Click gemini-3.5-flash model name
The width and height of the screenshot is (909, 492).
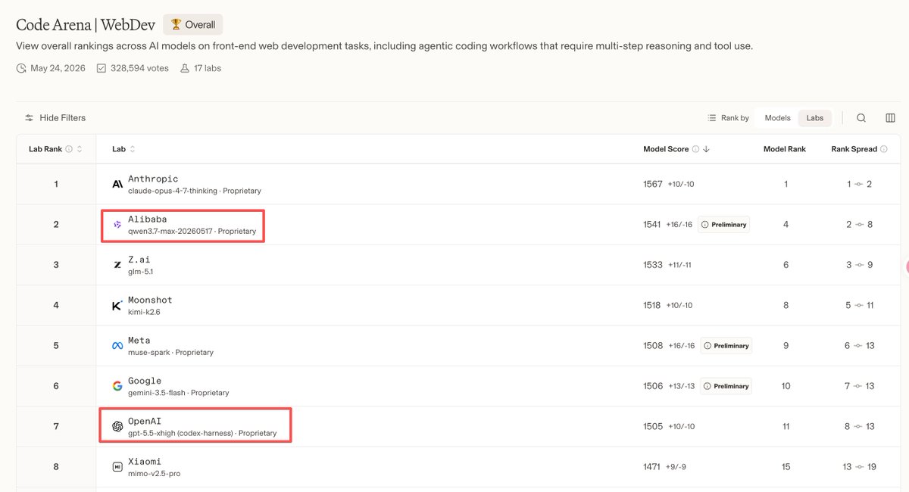click(x=157, y=393)
